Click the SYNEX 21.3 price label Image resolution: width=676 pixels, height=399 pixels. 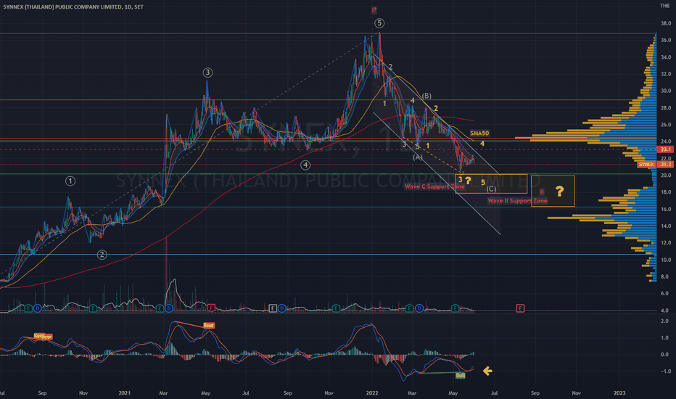(x=654, y=165)
